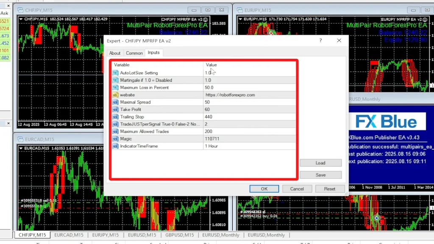Select the EURCAD,M15 chart tab
The image size is (434, 244).
[69, 235]
